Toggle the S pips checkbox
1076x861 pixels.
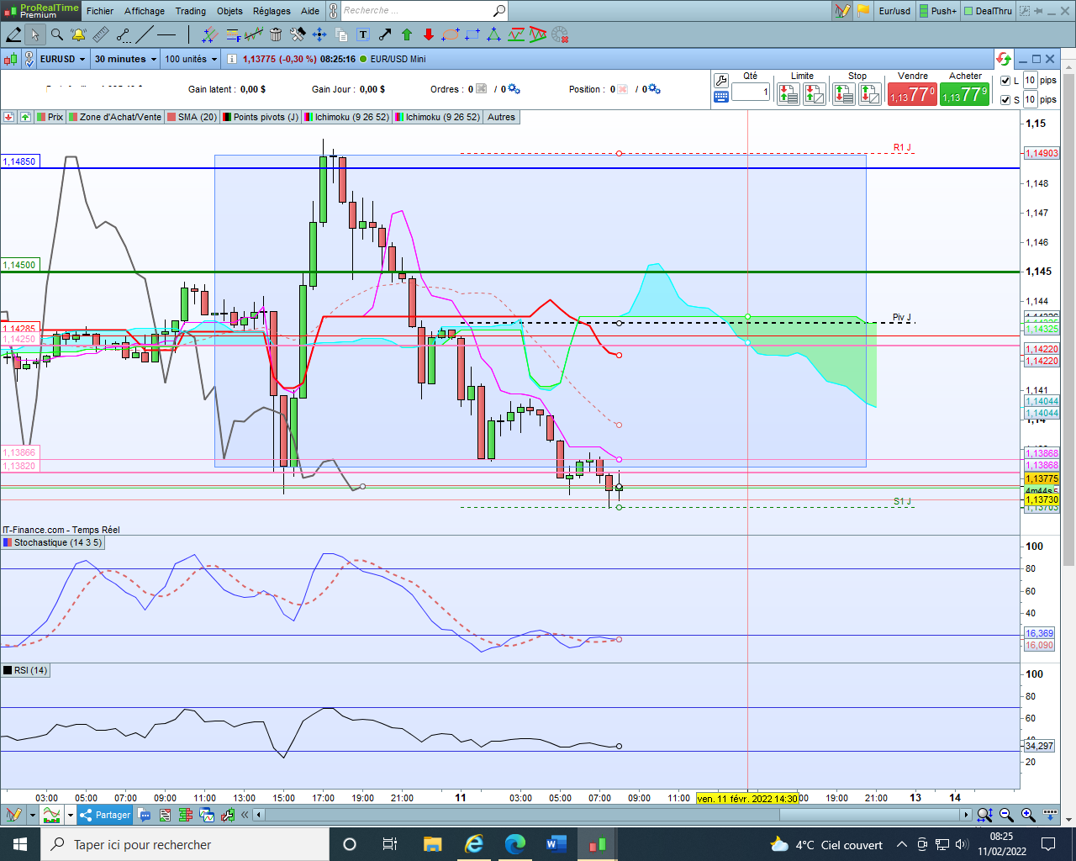click(x=1005, y=100)
